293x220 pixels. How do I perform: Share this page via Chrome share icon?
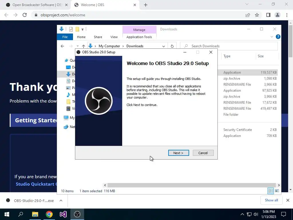click(248, 15)
